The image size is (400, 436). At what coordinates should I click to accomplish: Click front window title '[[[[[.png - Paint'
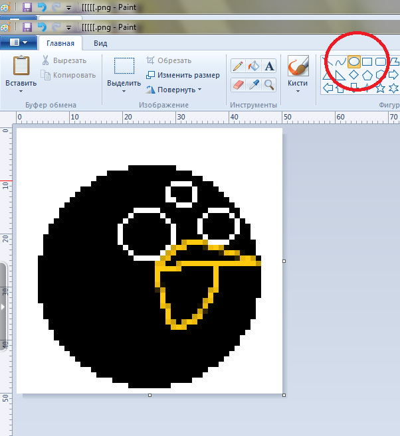109,27
